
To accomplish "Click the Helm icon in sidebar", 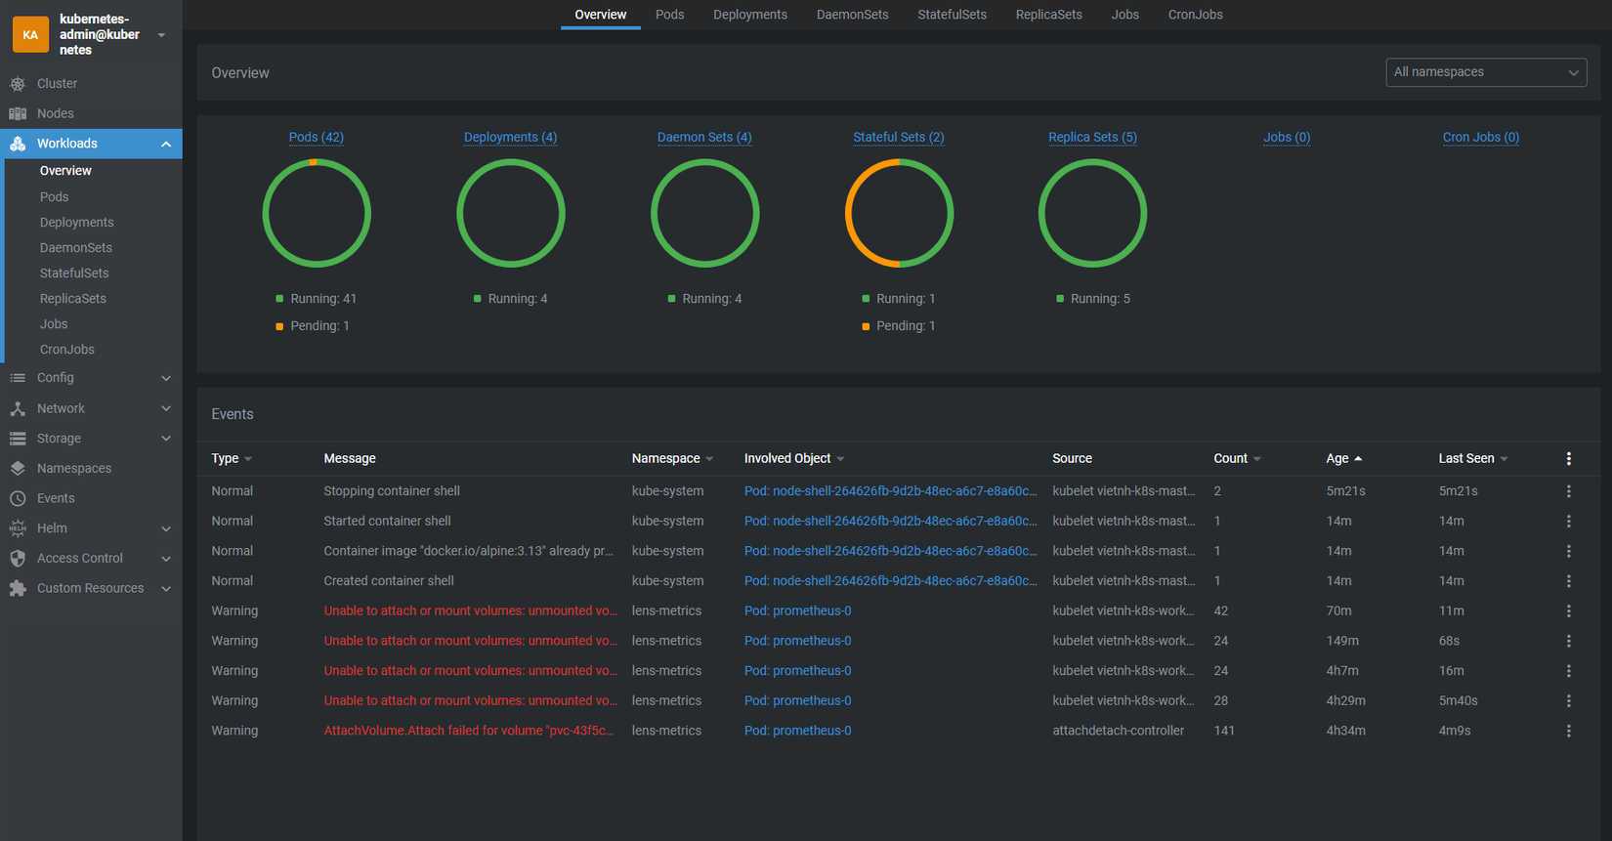I will 18,528.
